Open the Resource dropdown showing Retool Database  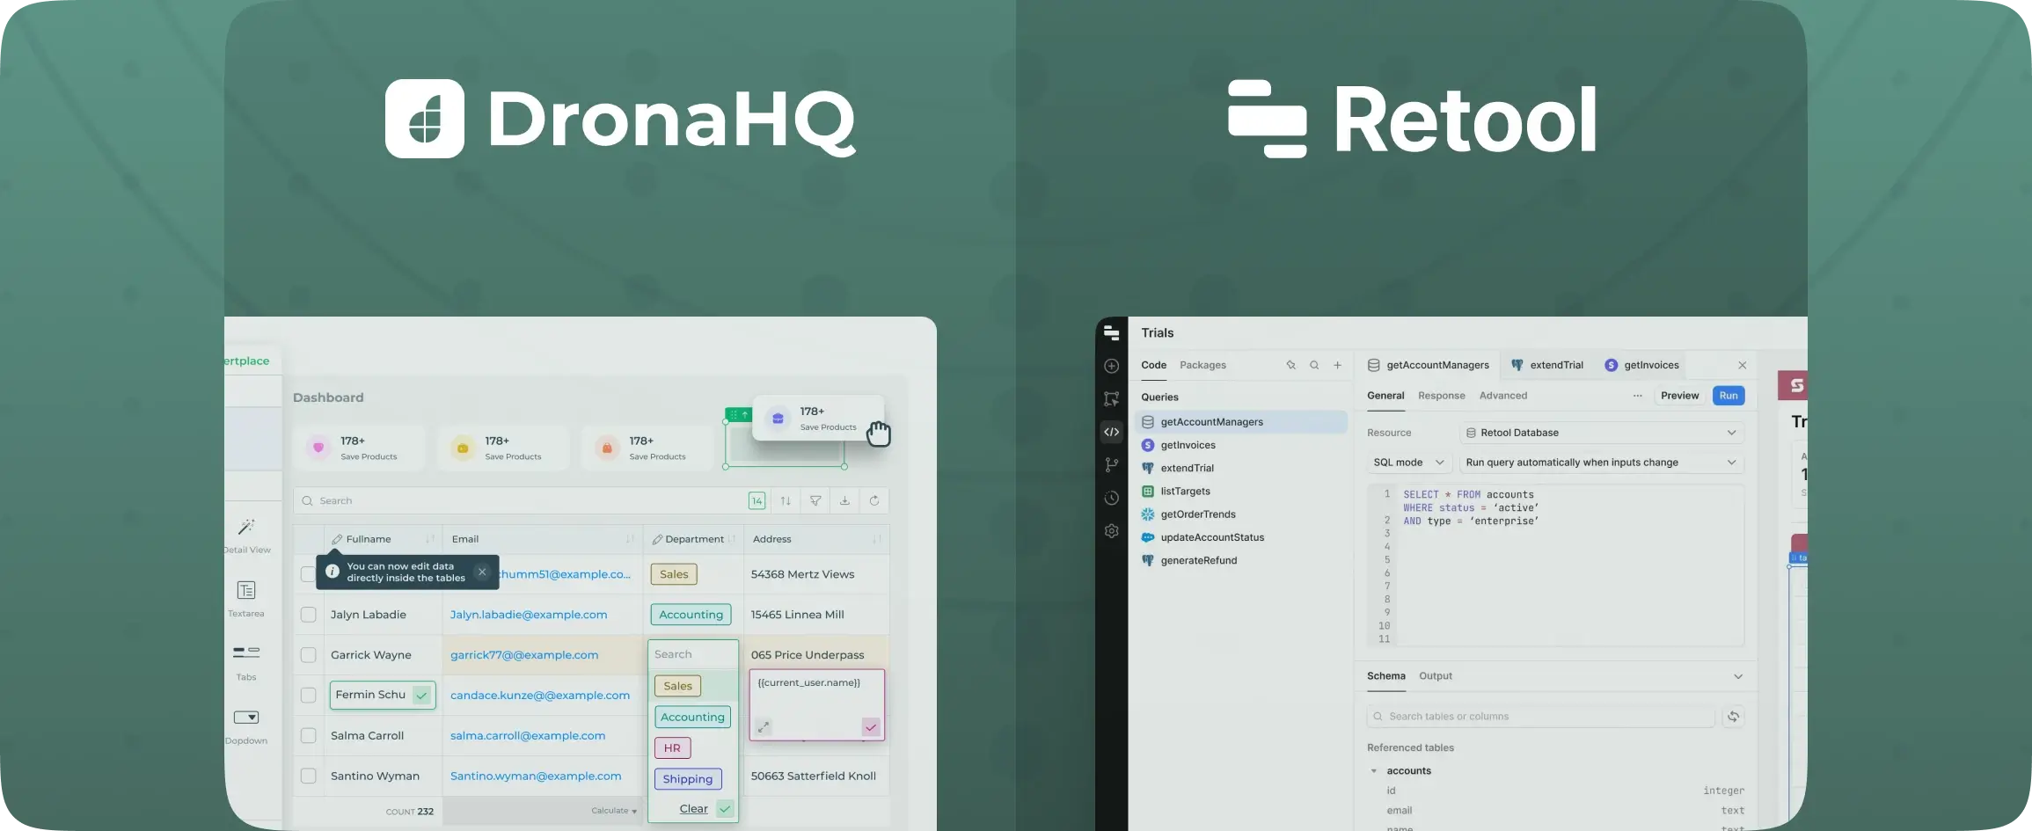1601,433
